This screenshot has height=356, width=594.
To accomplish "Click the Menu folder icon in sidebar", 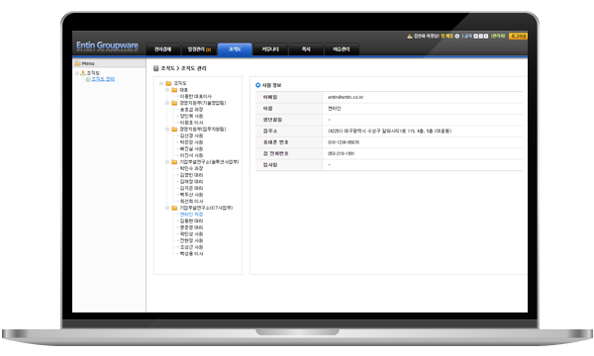I will pyautogui.click(x=77, y=63).
